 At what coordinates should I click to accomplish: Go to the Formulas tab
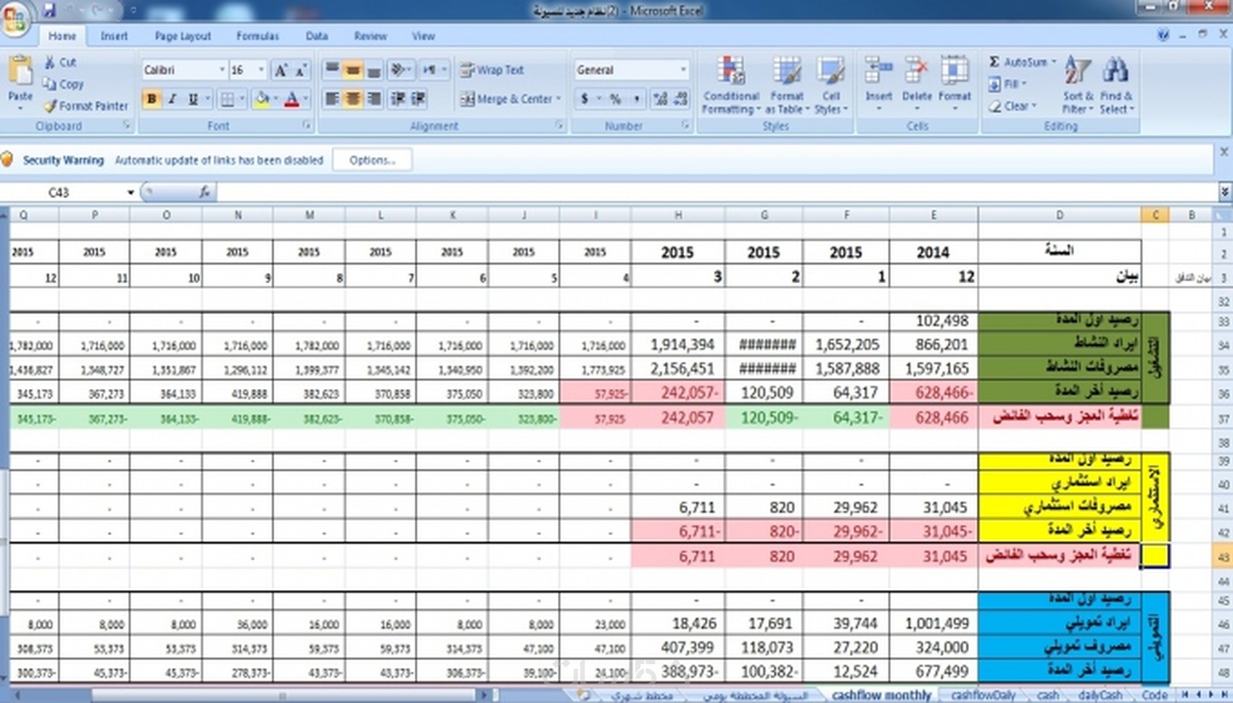pos(257,36)
